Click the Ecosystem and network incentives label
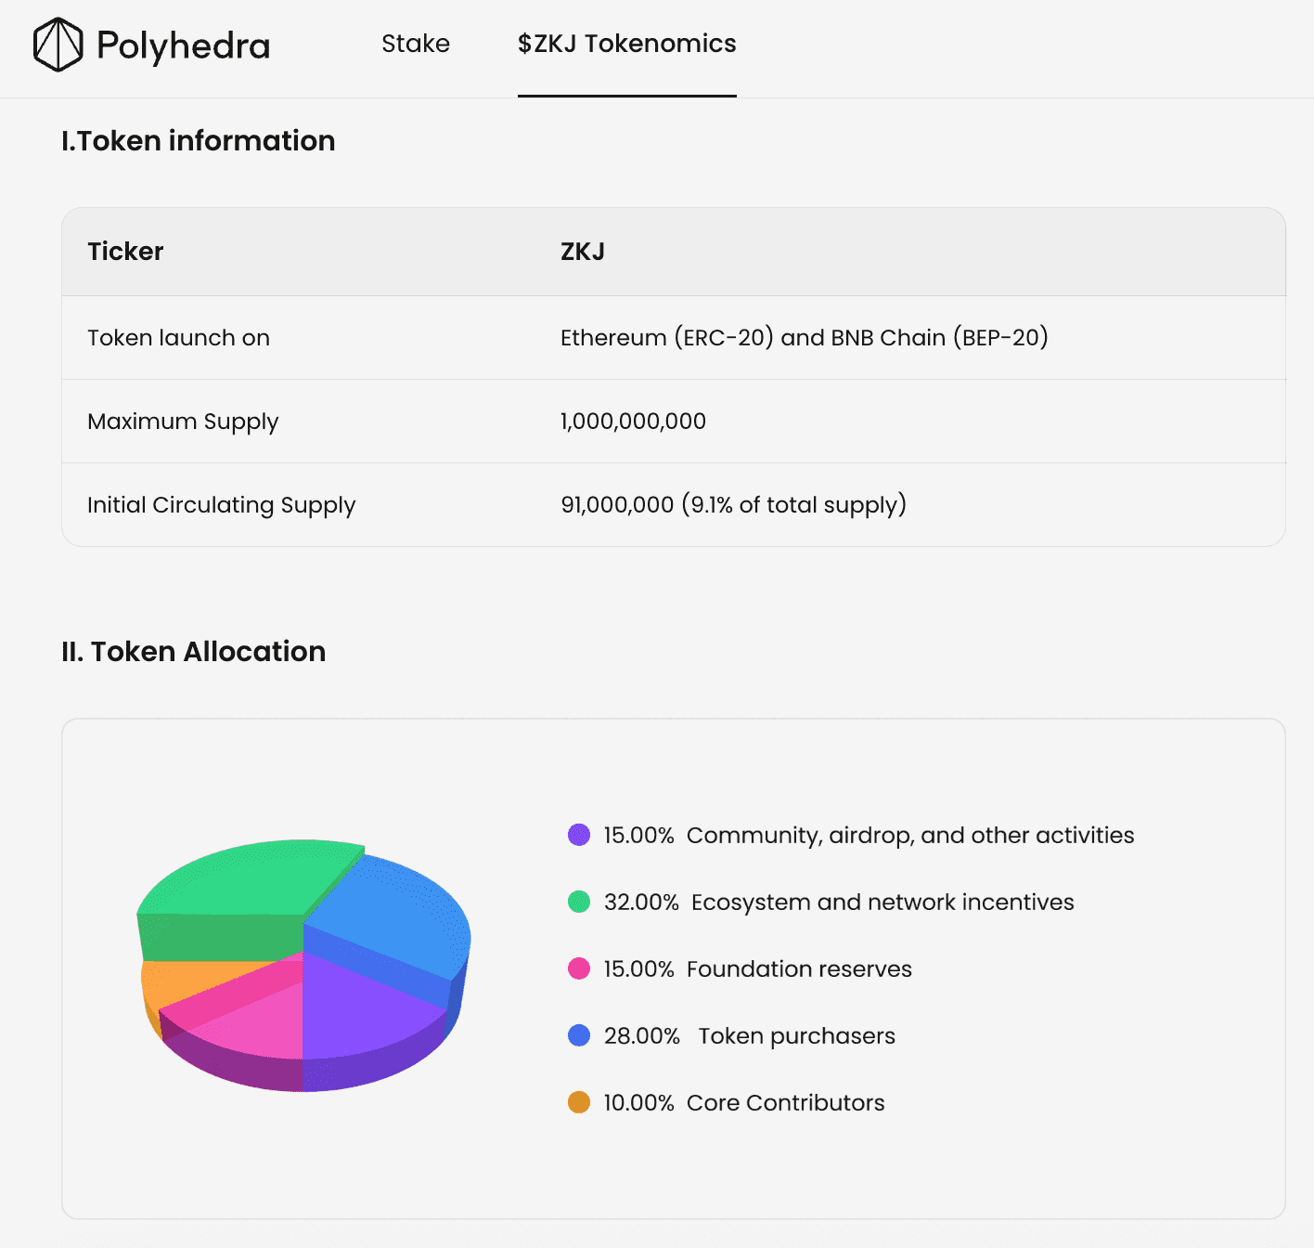The image size is (1314, 1248). tap(882, 903)
